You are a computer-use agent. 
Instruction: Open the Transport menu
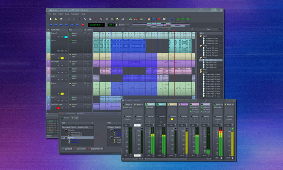(75, 14)
